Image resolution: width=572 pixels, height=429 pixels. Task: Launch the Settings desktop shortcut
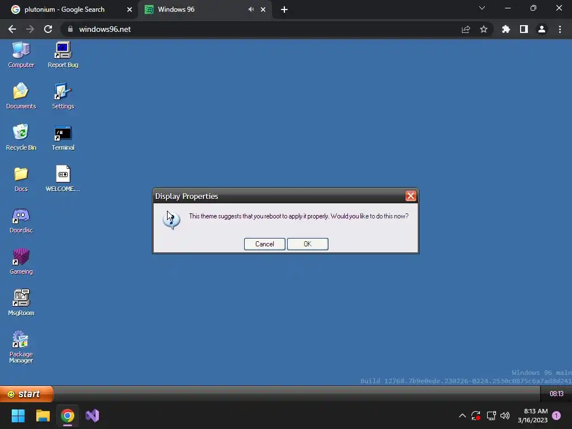tap(63, 96)
